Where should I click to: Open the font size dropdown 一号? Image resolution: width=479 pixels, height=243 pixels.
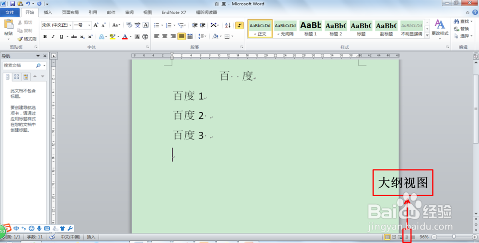coord(89,25)
